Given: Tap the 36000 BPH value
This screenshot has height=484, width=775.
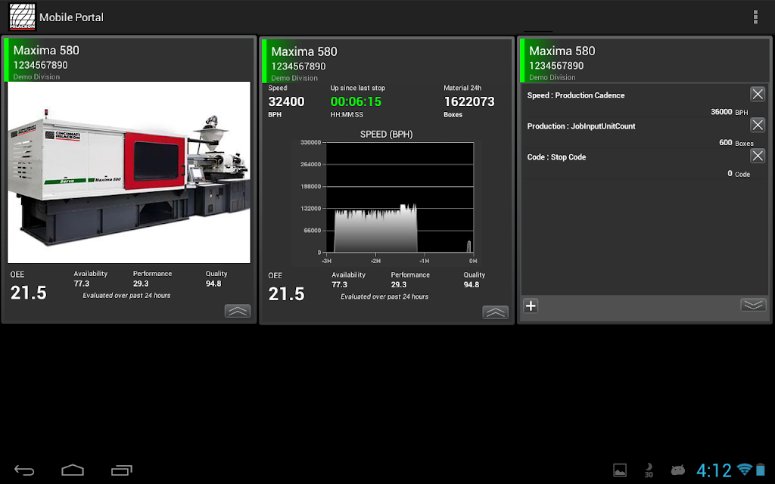Looking at the screenshot, I should point(730,112).
